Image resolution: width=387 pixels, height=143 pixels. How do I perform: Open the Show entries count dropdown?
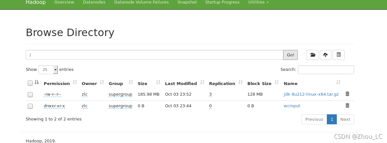point(48,70)
